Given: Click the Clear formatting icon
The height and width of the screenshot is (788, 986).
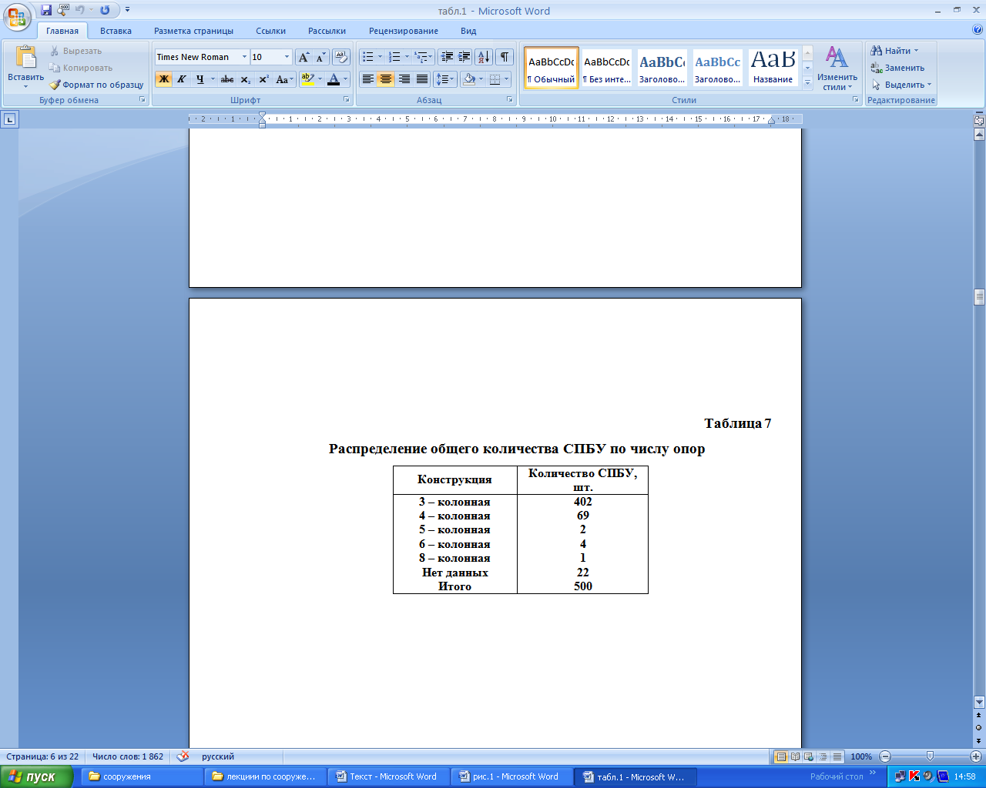Looking at the screenshot, I should (x=341, y=57).
